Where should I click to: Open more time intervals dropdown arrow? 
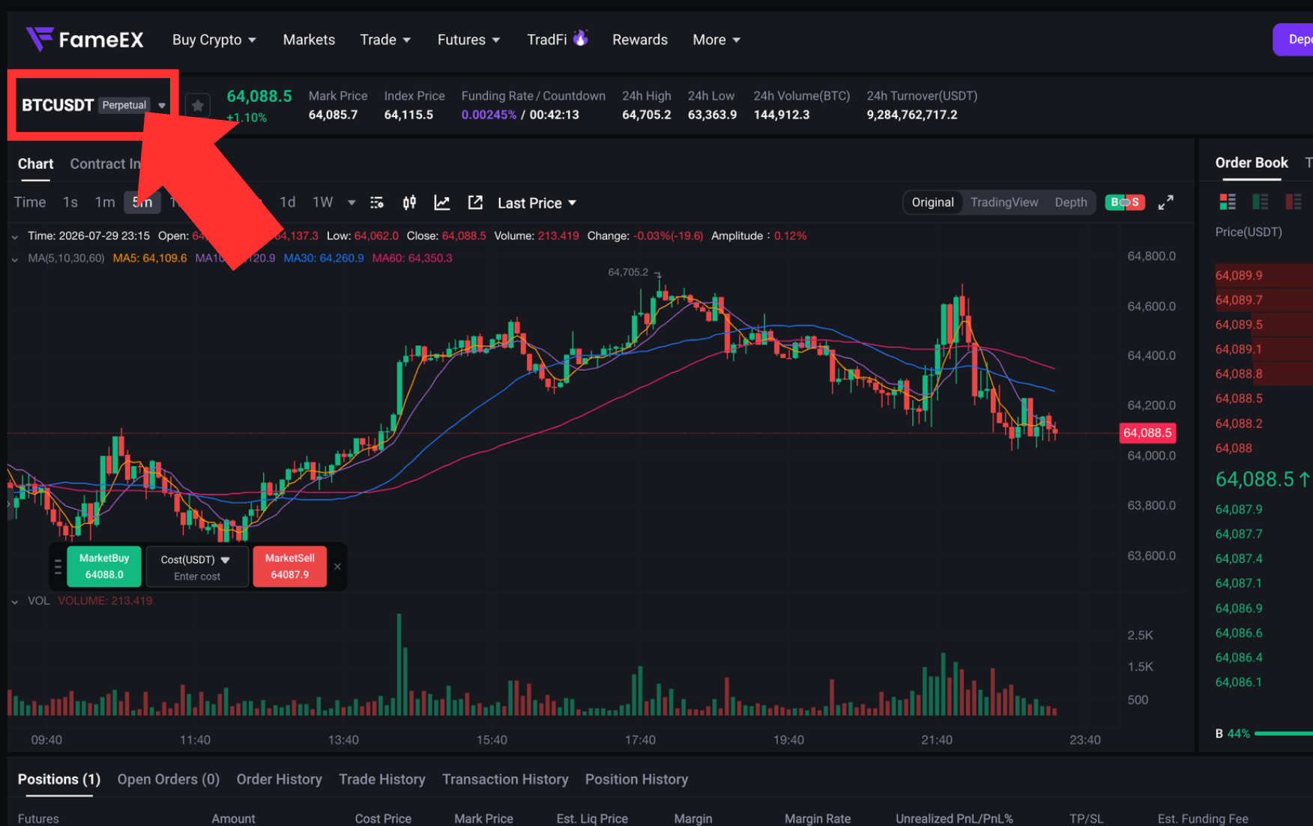tap(351, 202)
